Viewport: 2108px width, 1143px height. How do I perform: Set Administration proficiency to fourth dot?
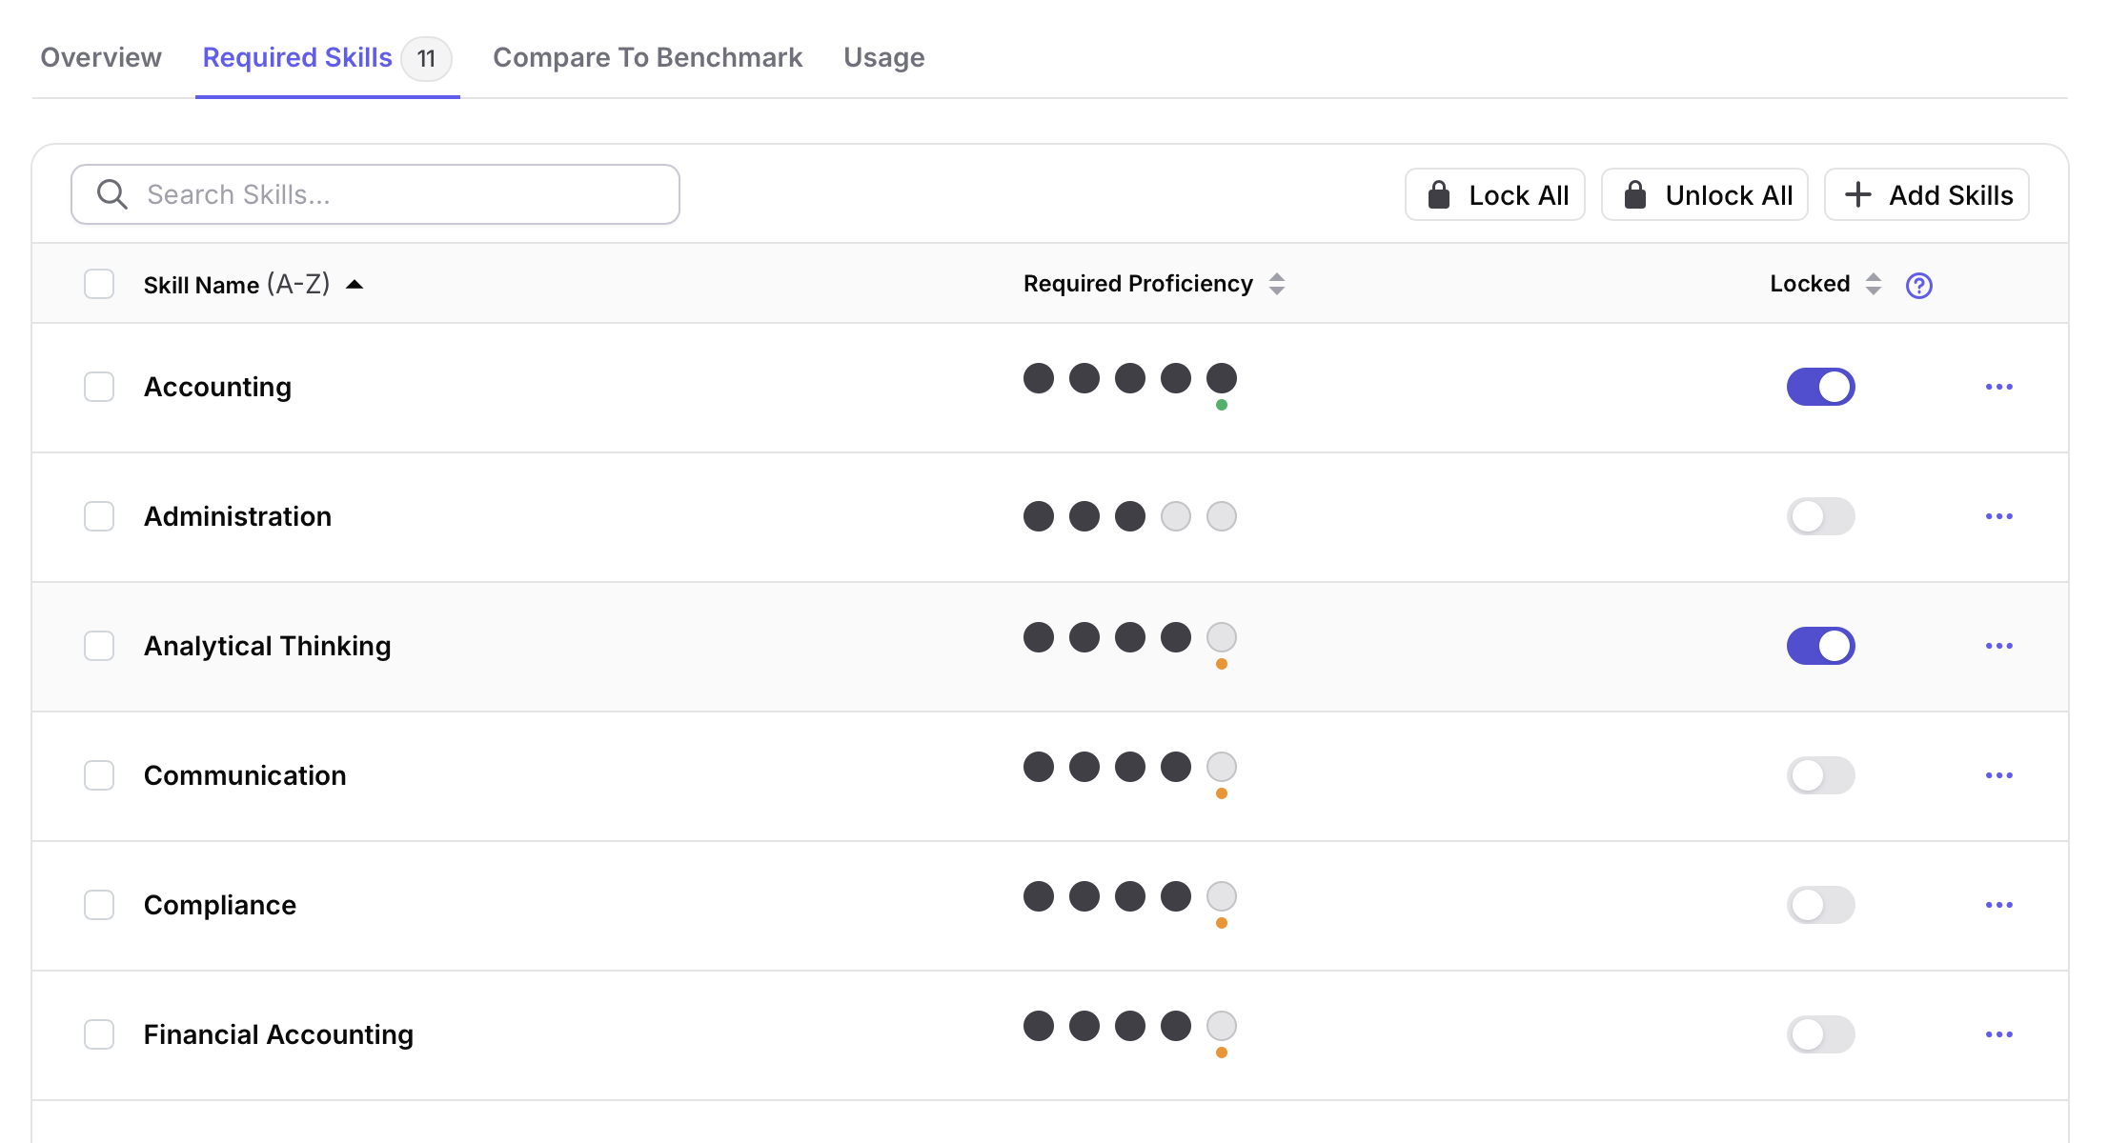pos(1175,516)
